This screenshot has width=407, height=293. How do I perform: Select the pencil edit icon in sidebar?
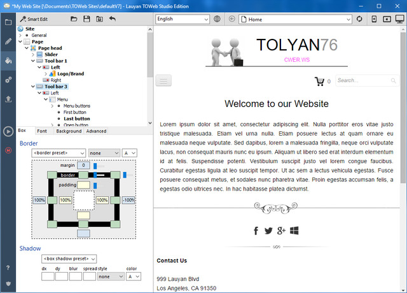[8, 41]
